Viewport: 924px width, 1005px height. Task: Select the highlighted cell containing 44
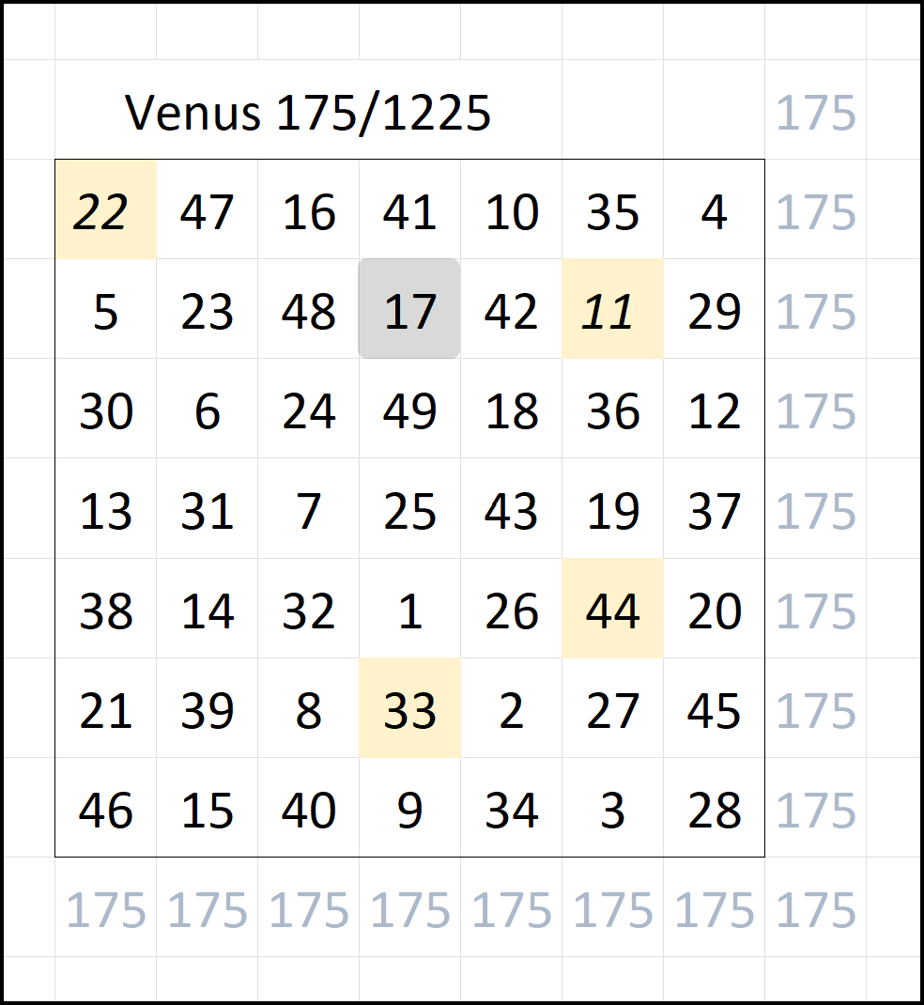tap(612, 611)
